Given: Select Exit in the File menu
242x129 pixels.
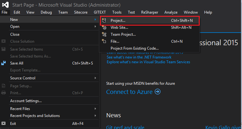Looking at the screenshot, I should (49, 124).
